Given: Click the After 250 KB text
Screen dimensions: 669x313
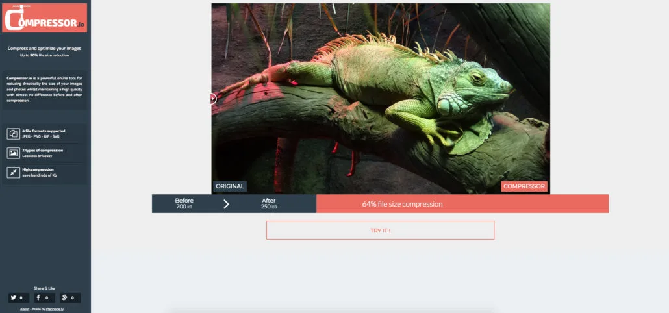Looking at the screenshot, I should point(269,203).
